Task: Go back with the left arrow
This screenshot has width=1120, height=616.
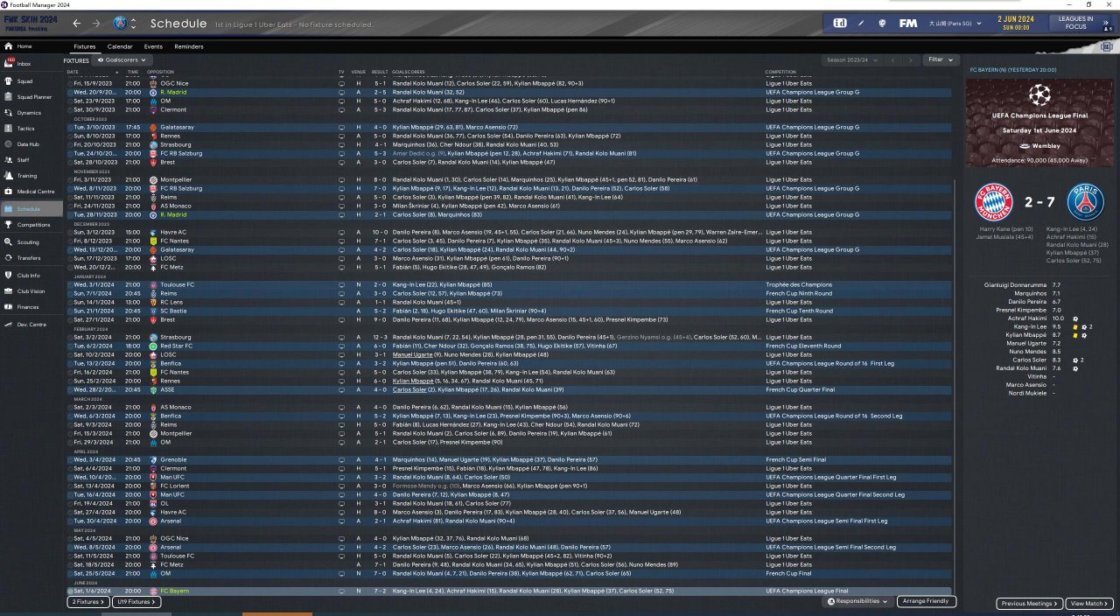Action: point(76,24)
